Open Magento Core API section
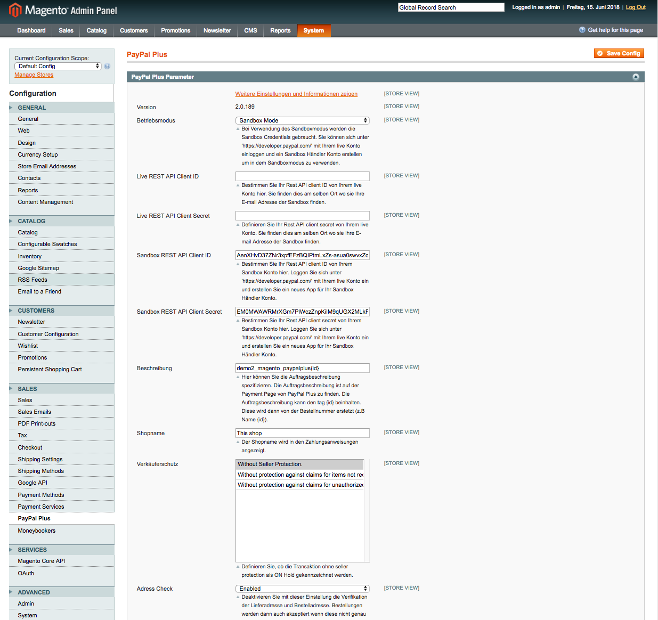 [x=62, y=561]
